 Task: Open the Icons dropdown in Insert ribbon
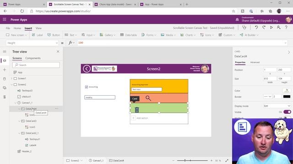click(x=207, y=35)
